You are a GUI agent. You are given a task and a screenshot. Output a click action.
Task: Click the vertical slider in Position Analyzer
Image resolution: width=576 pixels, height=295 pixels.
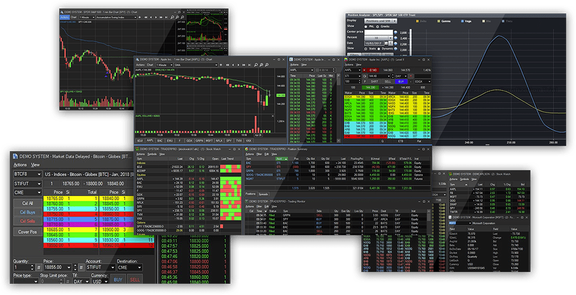[410, 42]
